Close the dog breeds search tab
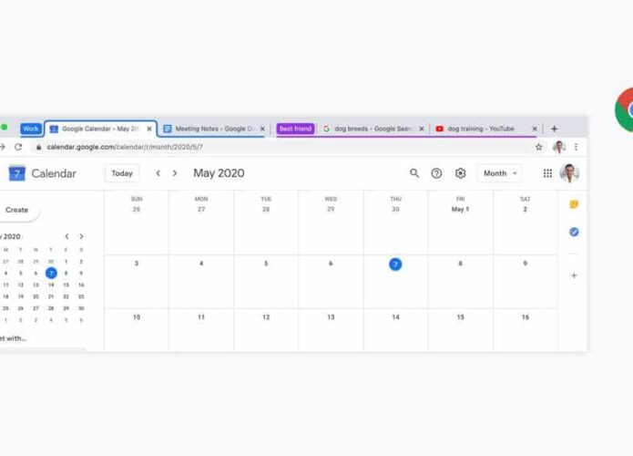Screen dimensions: 633x456 pyautogui.click(x=422, y=129)
